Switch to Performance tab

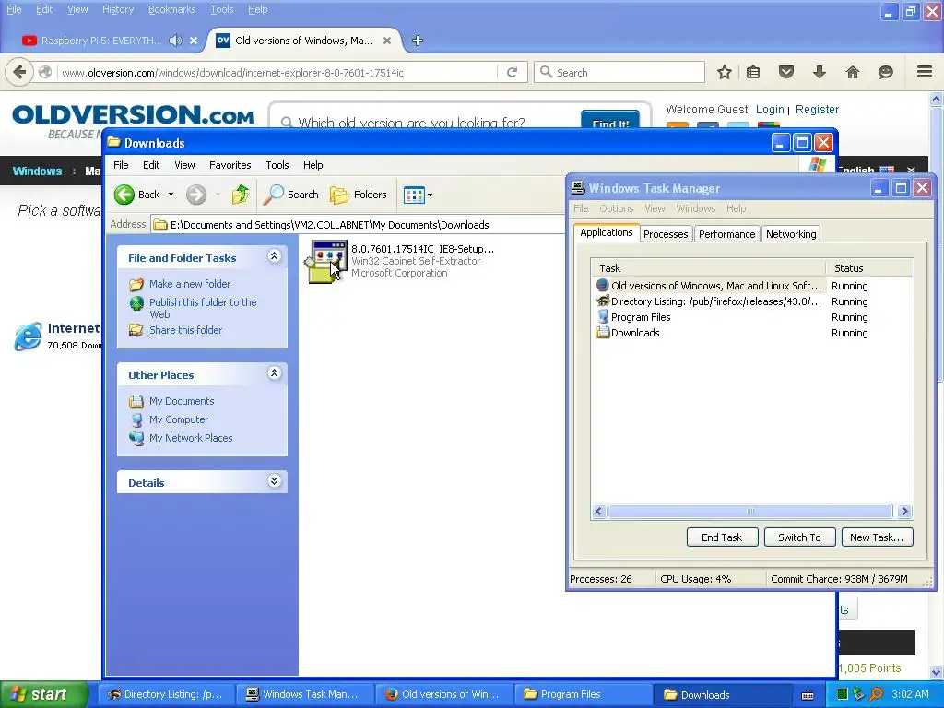[x=726, y=234]
